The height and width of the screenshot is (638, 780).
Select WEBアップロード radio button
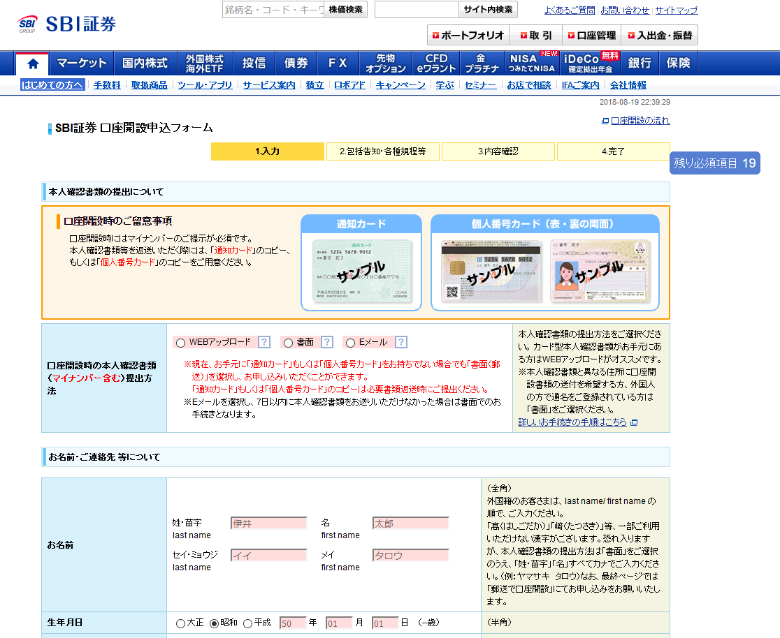tap(180, 343)
